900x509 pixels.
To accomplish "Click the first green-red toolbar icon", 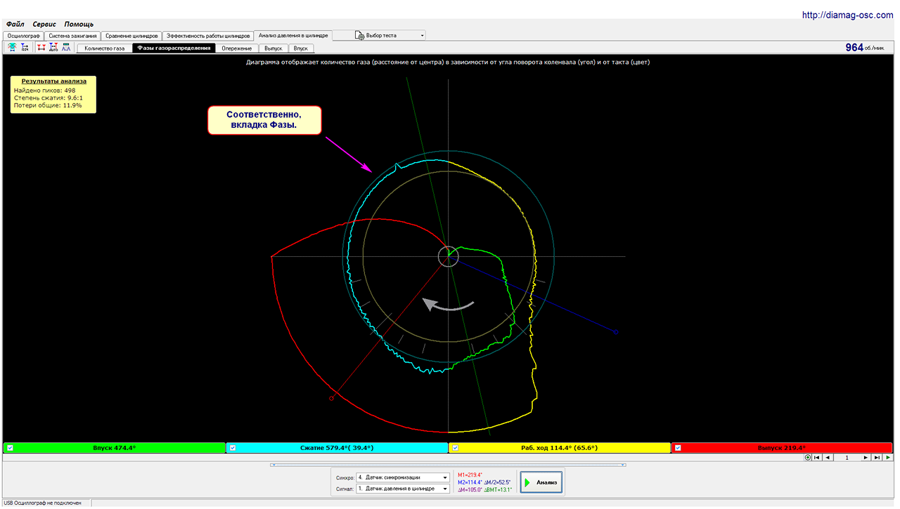I will 12,48.
